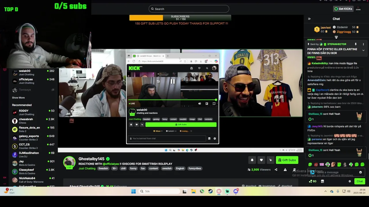Open fissure_dota_en channel from Recommended

[33, 129]
